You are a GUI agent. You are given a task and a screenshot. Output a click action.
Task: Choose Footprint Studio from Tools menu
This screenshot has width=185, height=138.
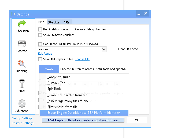pos(59,77)
